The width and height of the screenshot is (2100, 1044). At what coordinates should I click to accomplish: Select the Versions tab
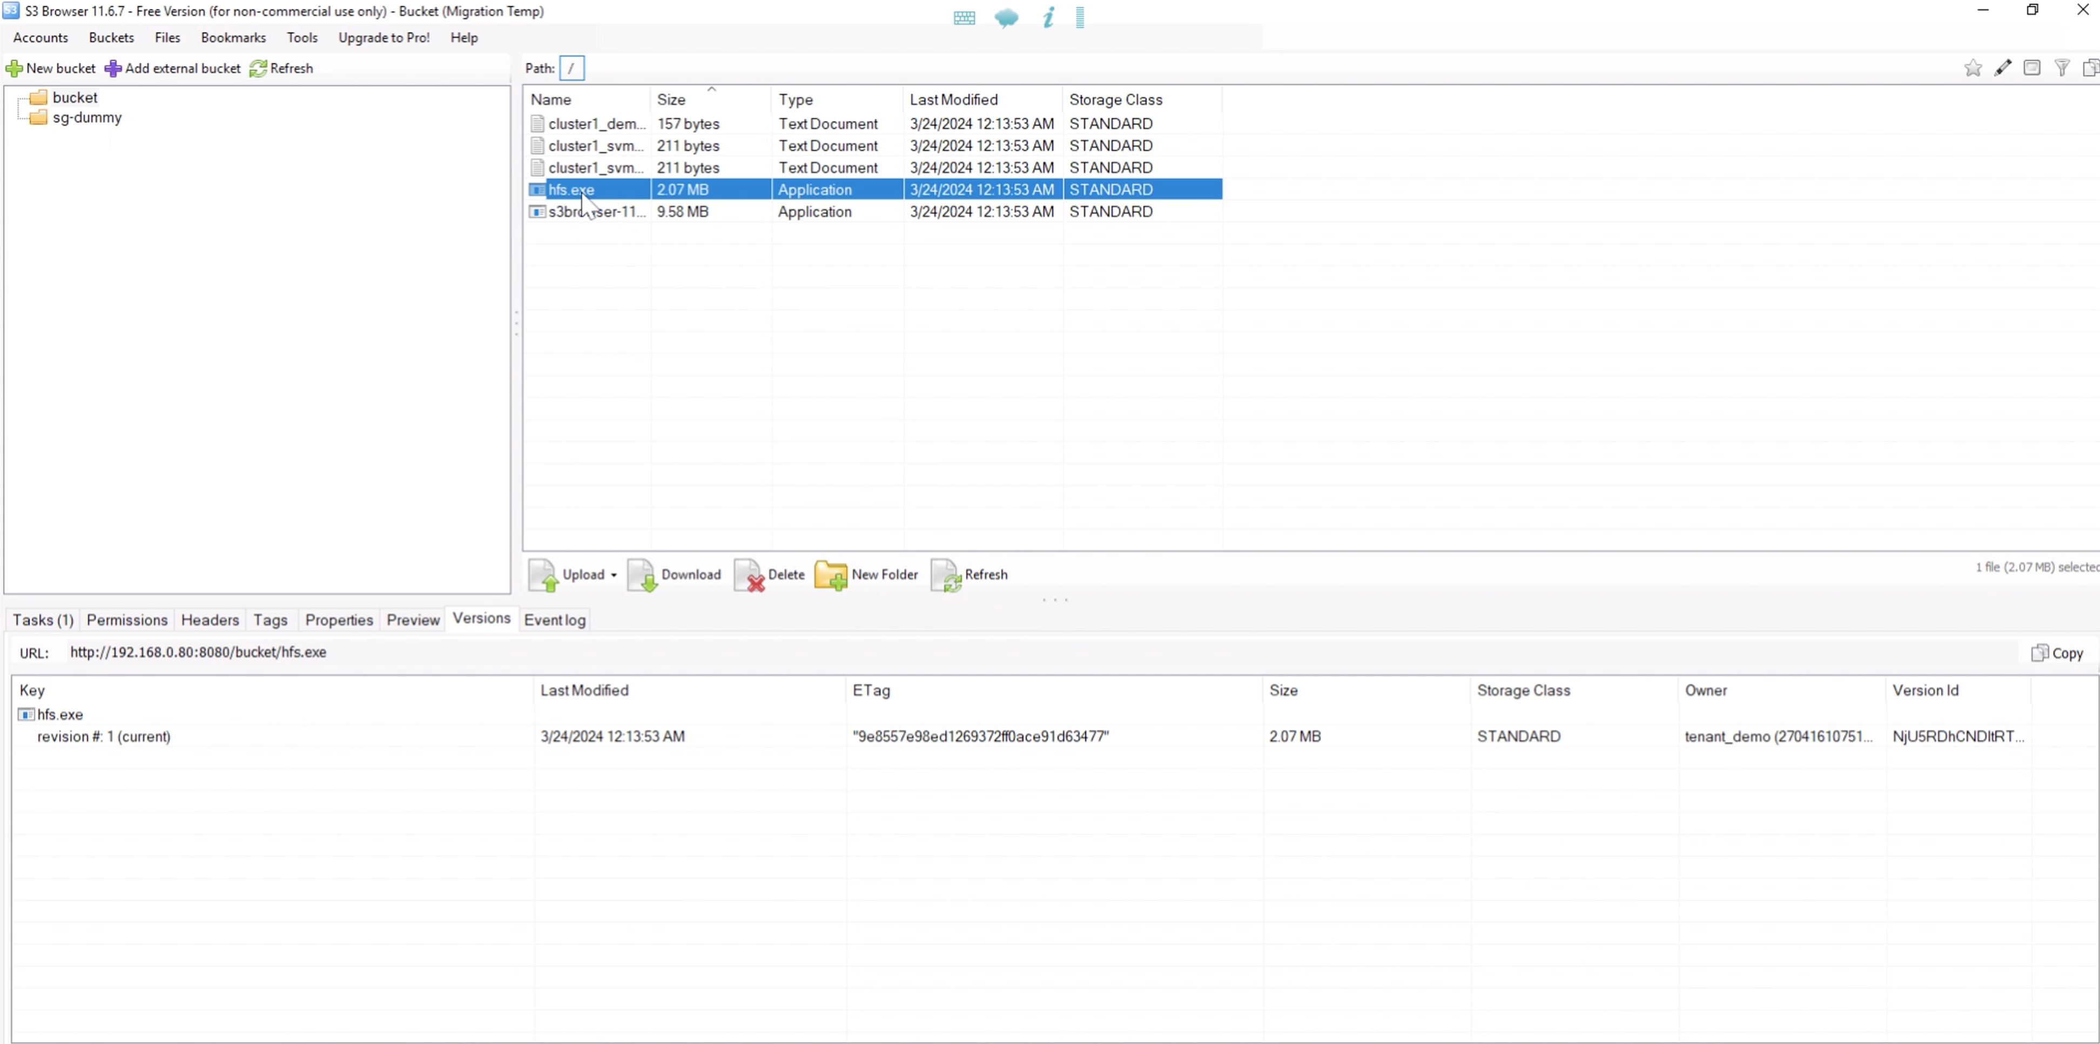tap(480, 619)
